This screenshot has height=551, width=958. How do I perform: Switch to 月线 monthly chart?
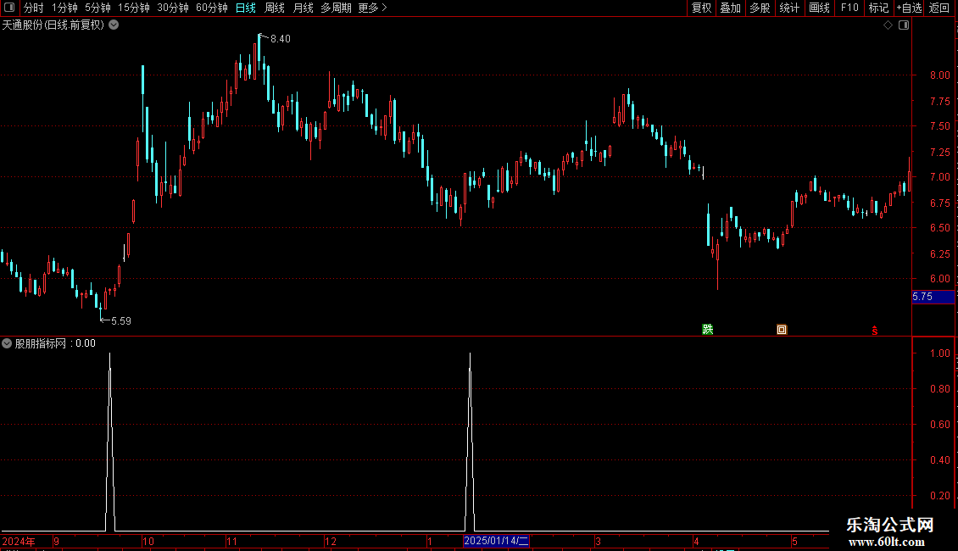[x=303, y=8]
